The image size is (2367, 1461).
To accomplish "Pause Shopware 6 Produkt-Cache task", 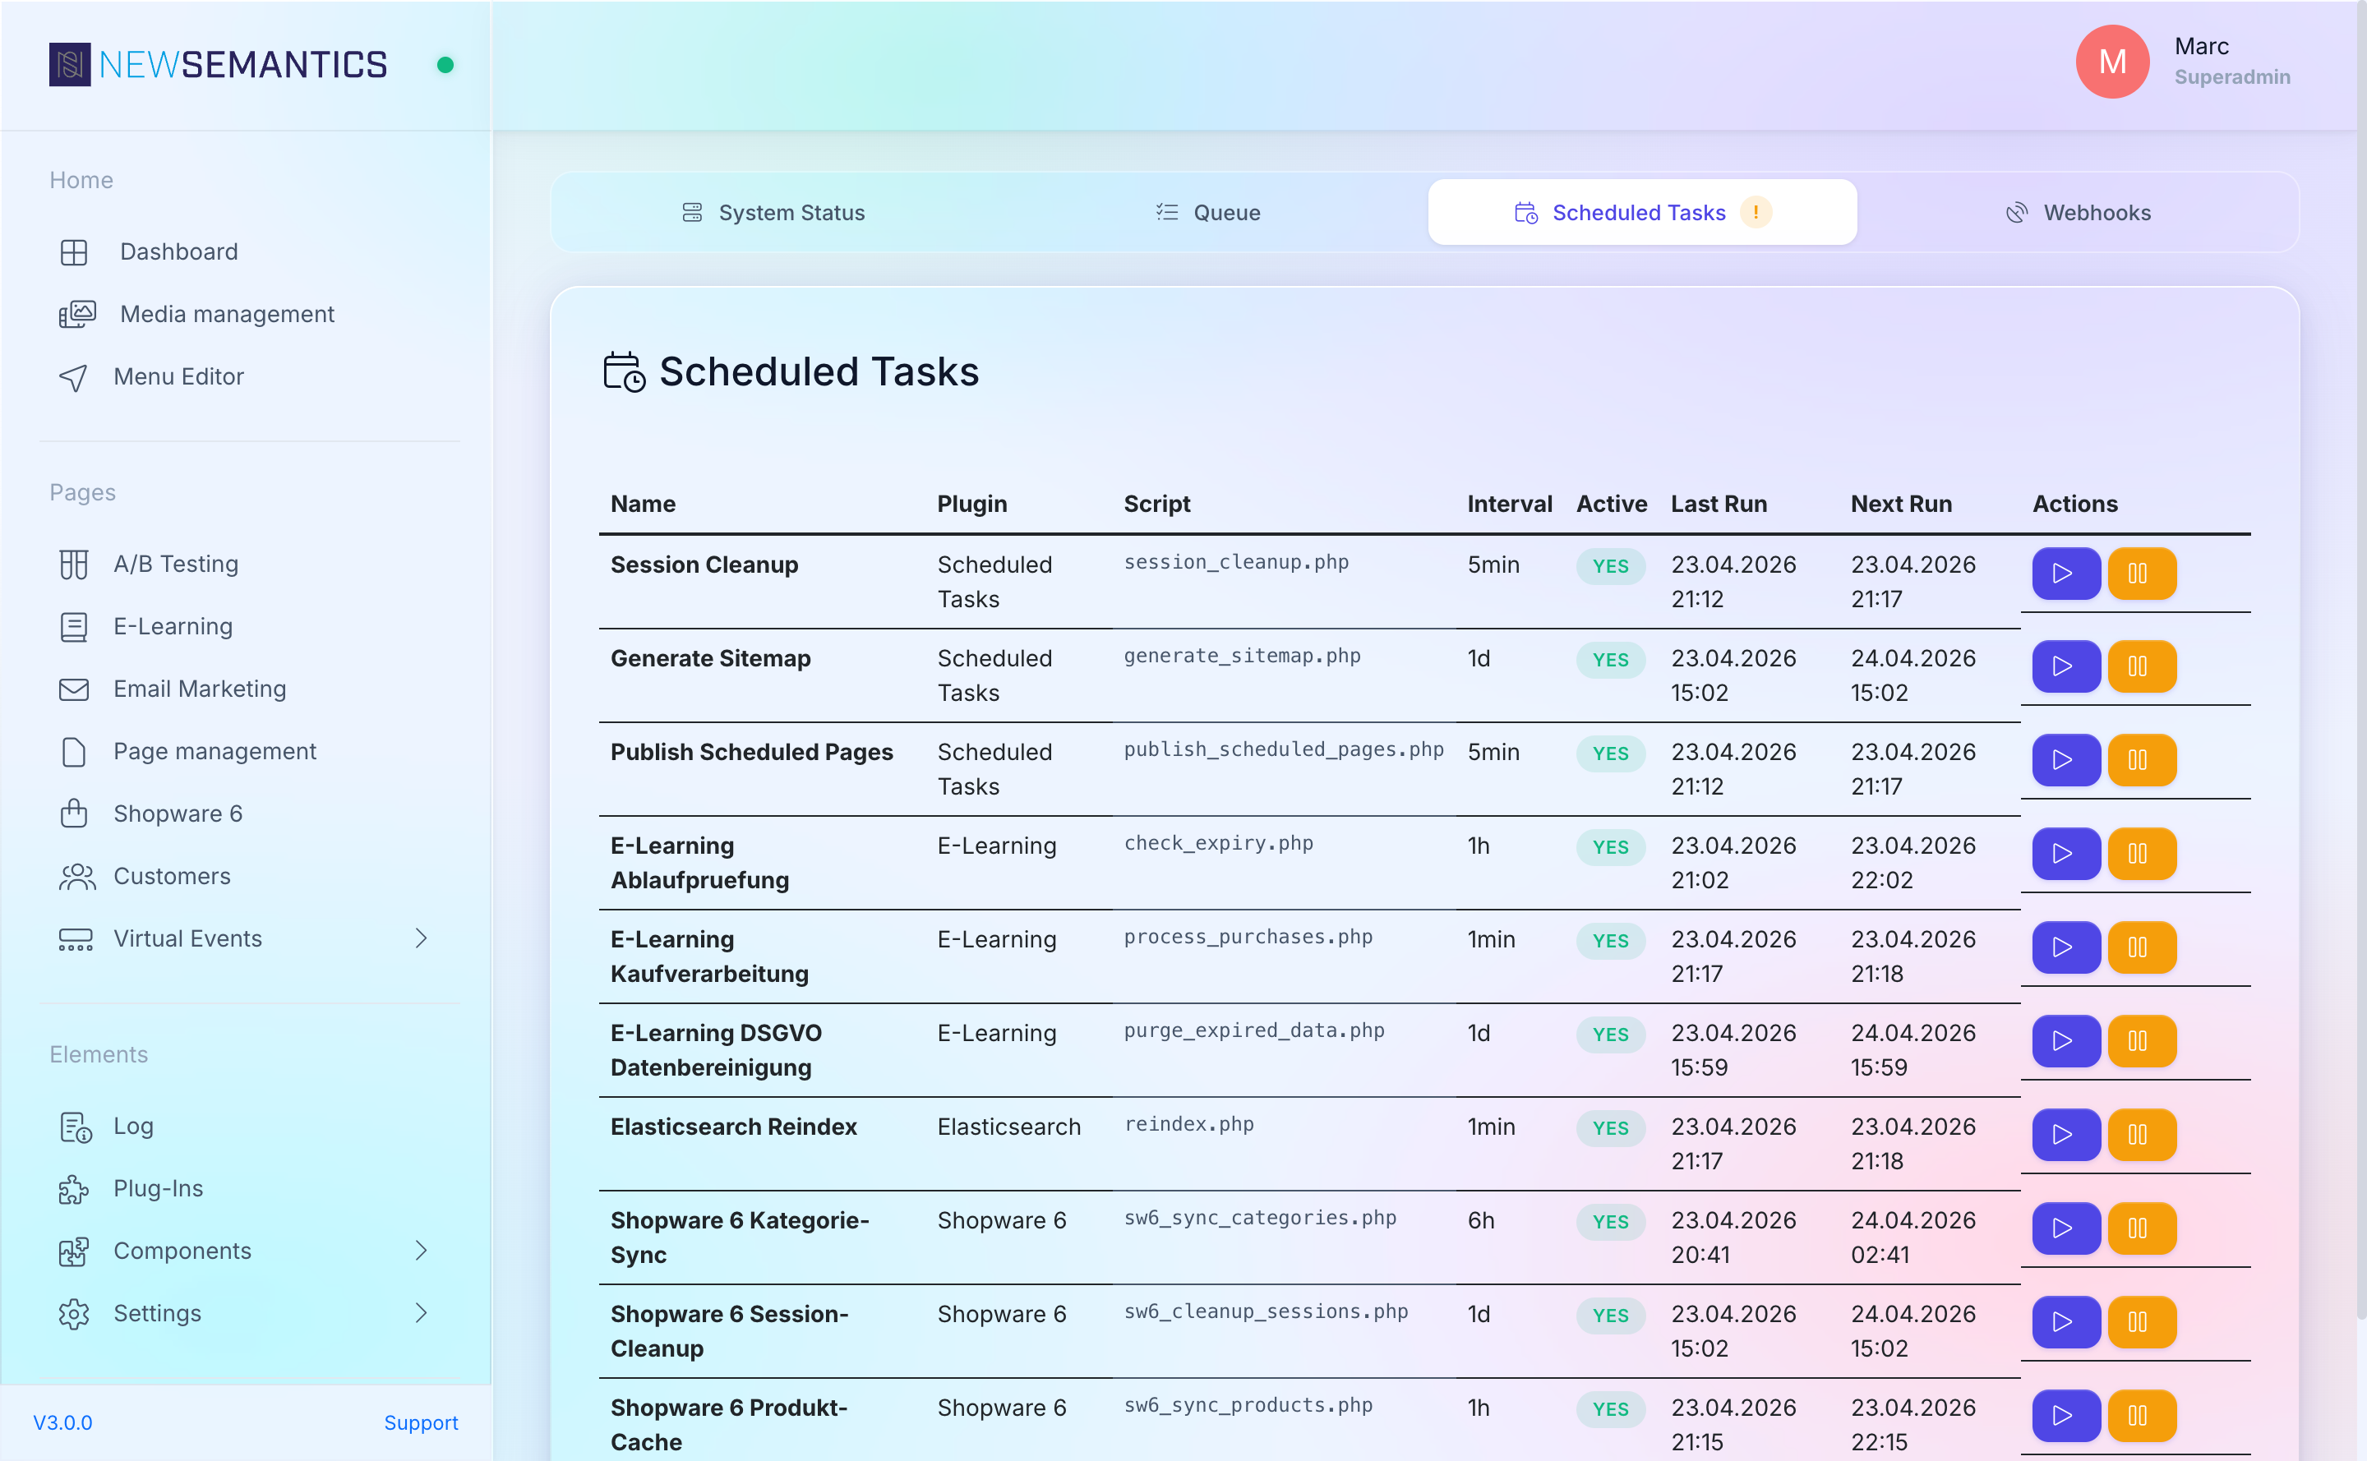I will [2141, 1417].
